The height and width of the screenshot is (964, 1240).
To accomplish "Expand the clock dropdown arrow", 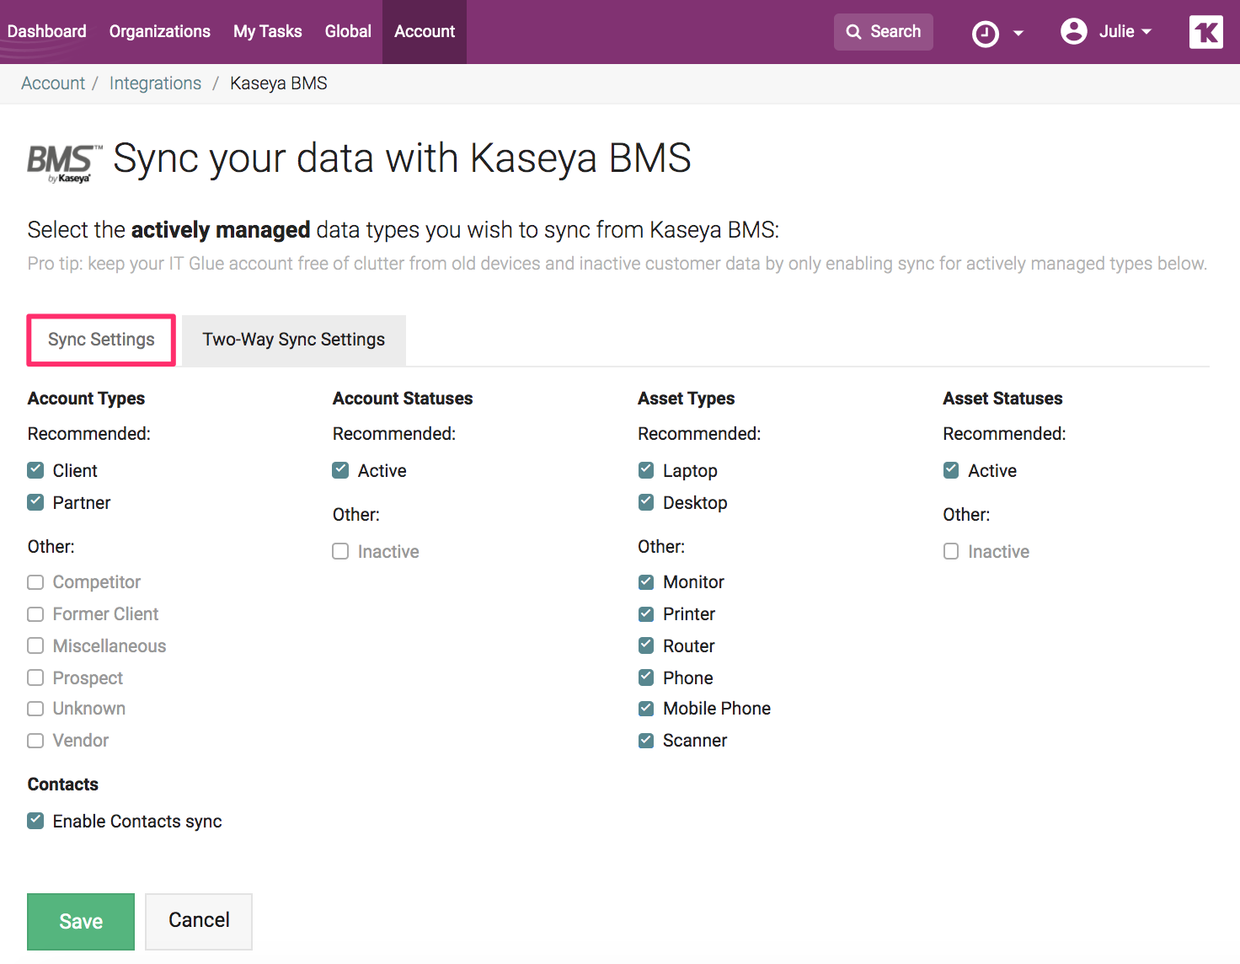I will tap(1018, 33).
